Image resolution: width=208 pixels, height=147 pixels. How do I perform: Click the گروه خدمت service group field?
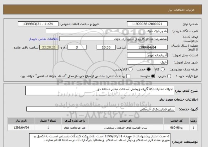pos(101,109)
